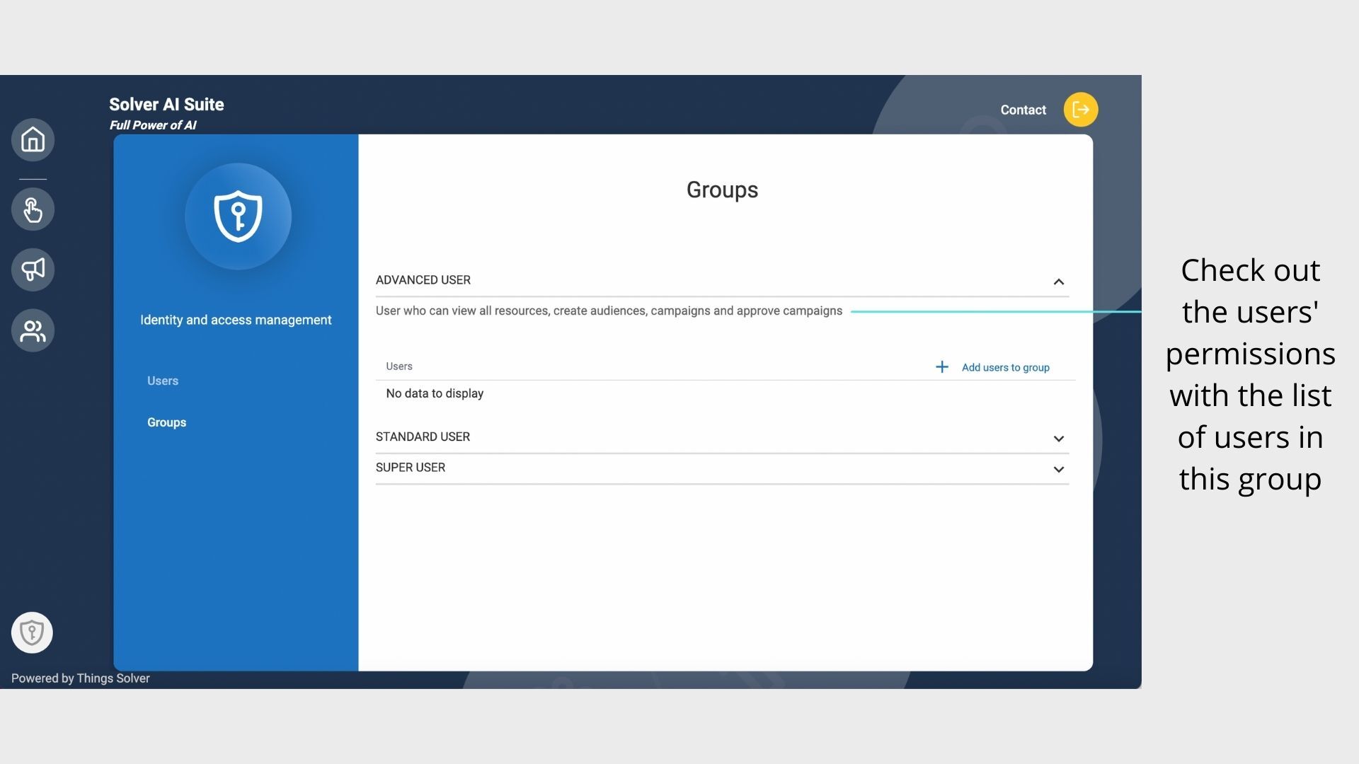Expand the SUPER USER group chevron
Screen dimensions: 1359x764
[1059, 469]
